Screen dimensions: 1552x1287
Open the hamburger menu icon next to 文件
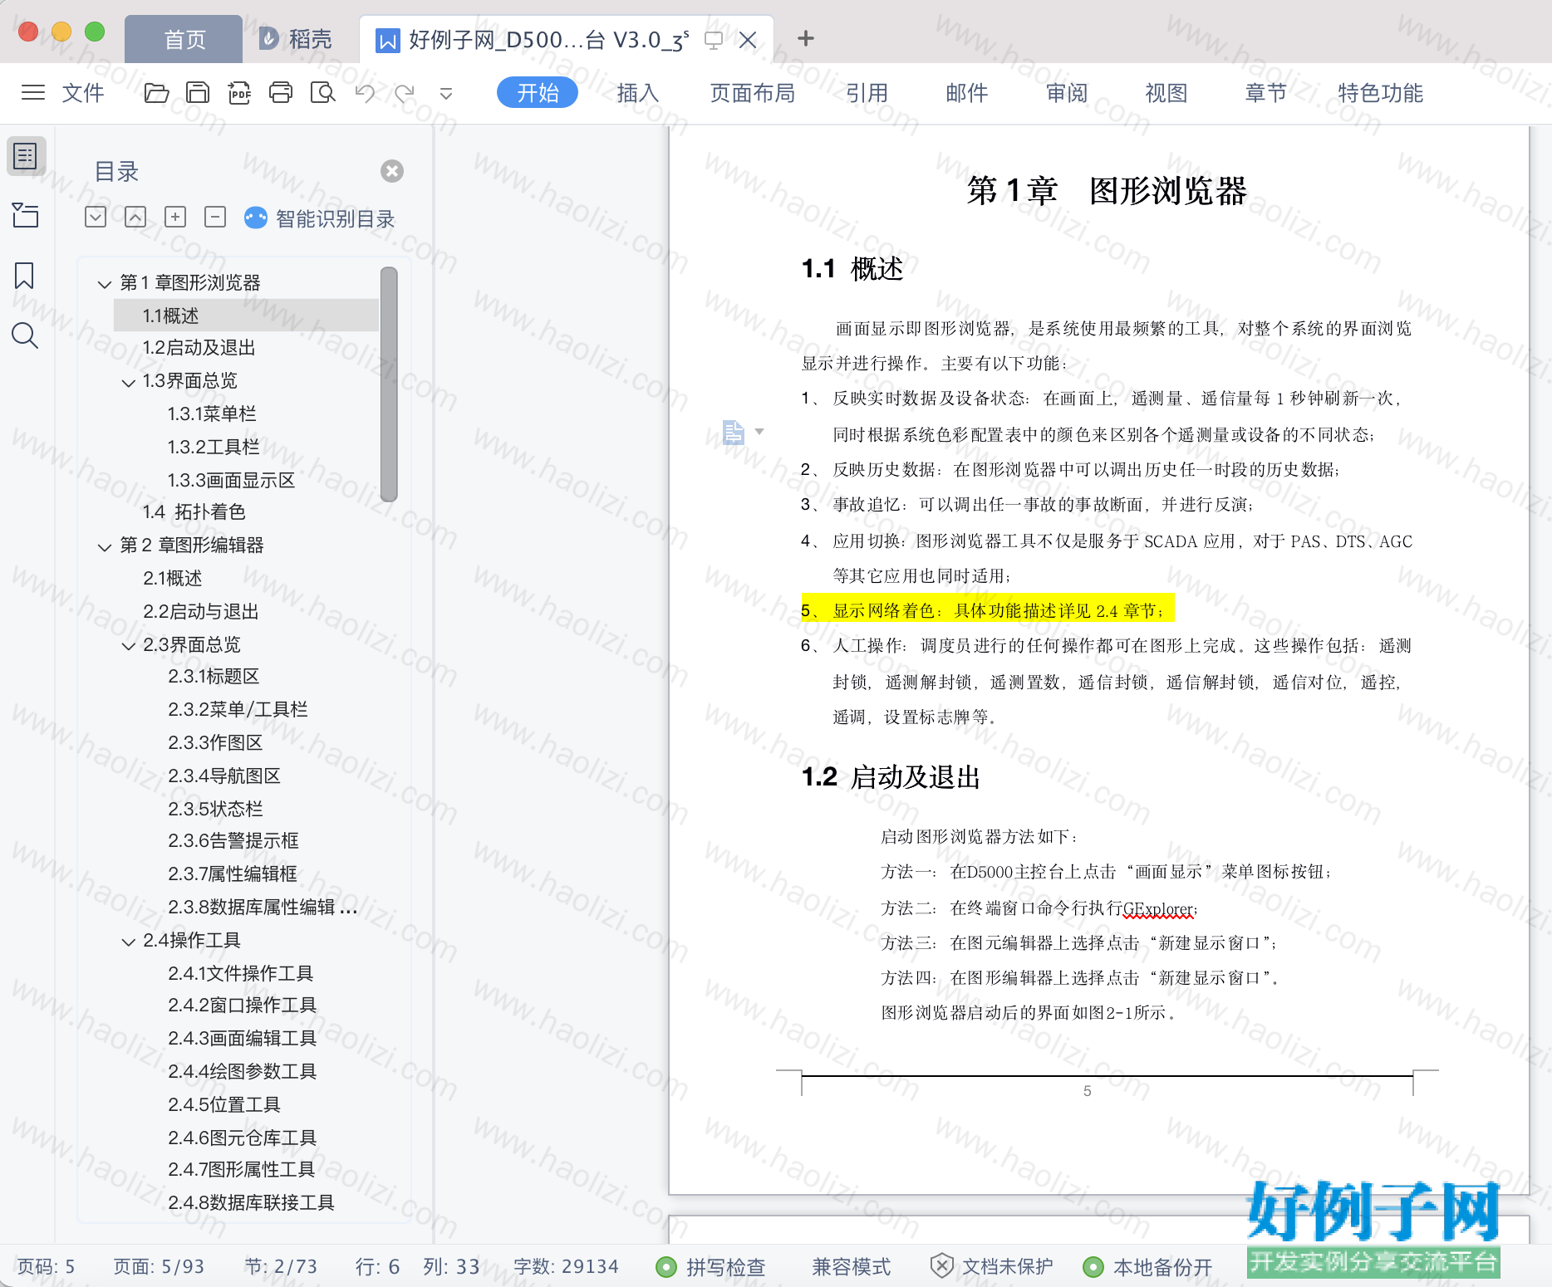tap(33, 92)
